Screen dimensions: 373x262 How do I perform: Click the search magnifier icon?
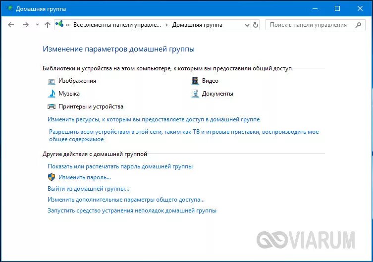coord(358,25)
